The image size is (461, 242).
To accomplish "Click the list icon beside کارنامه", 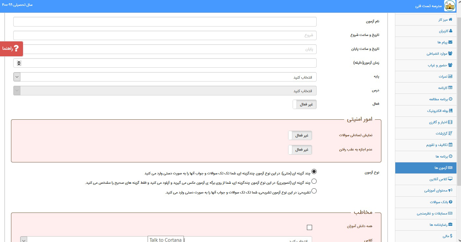I will point(450,88).
